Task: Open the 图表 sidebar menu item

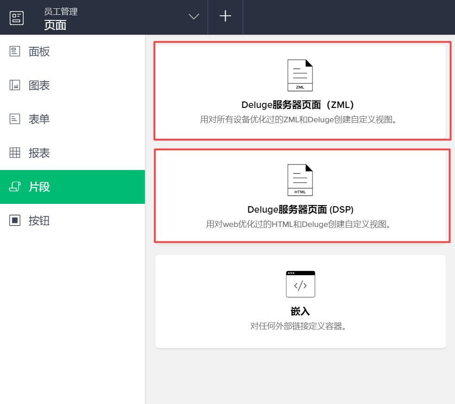Action: pyautogui.click(x=39, y=85)
